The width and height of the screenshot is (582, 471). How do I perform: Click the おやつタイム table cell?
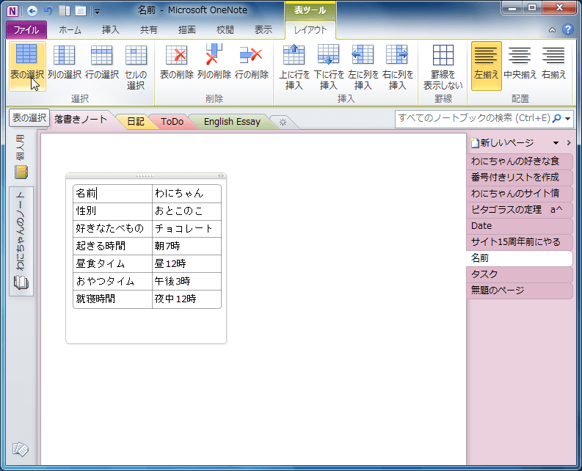(x=112, y=281)
